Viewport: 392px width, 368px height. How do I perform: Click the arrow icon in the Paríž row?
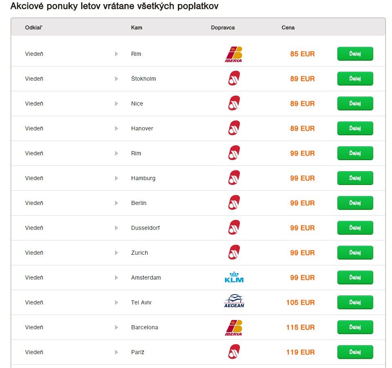[116, 352]
